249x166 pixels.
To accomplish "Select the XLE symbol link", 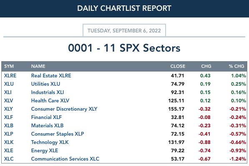I will [9, 151].
